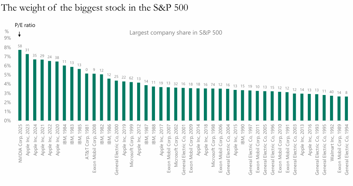Click the last bar, General Electric Co, 1994
Screen dimensions: 353x186
click(347, 108)
